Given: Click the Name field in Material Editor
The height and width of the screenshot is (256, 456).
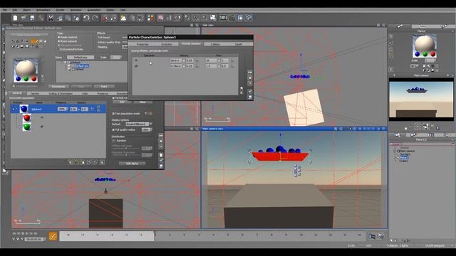Looking at the screenshot, I should (x=81, y=57).
